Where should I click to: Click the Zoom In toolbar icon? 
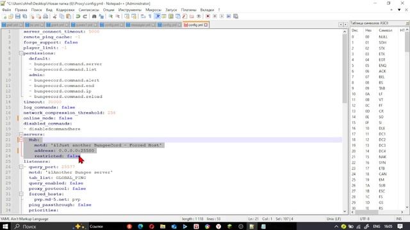coord(111,17)
